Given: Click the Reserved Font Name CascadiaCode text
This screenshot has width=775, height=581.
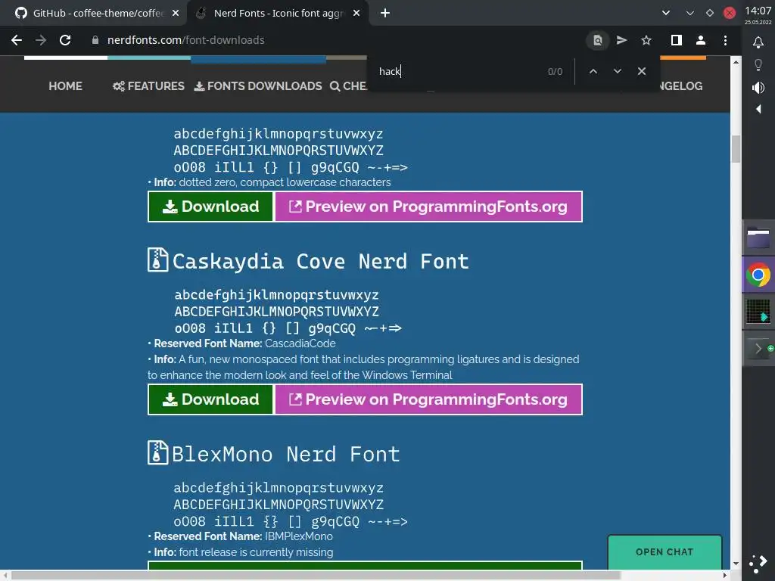Looking at the screenshot, I should coord(241,344).
